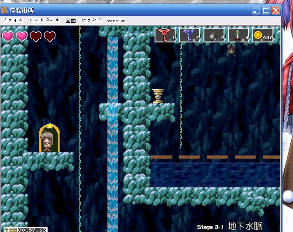Click the last dark empty heart

click(50, 36)
